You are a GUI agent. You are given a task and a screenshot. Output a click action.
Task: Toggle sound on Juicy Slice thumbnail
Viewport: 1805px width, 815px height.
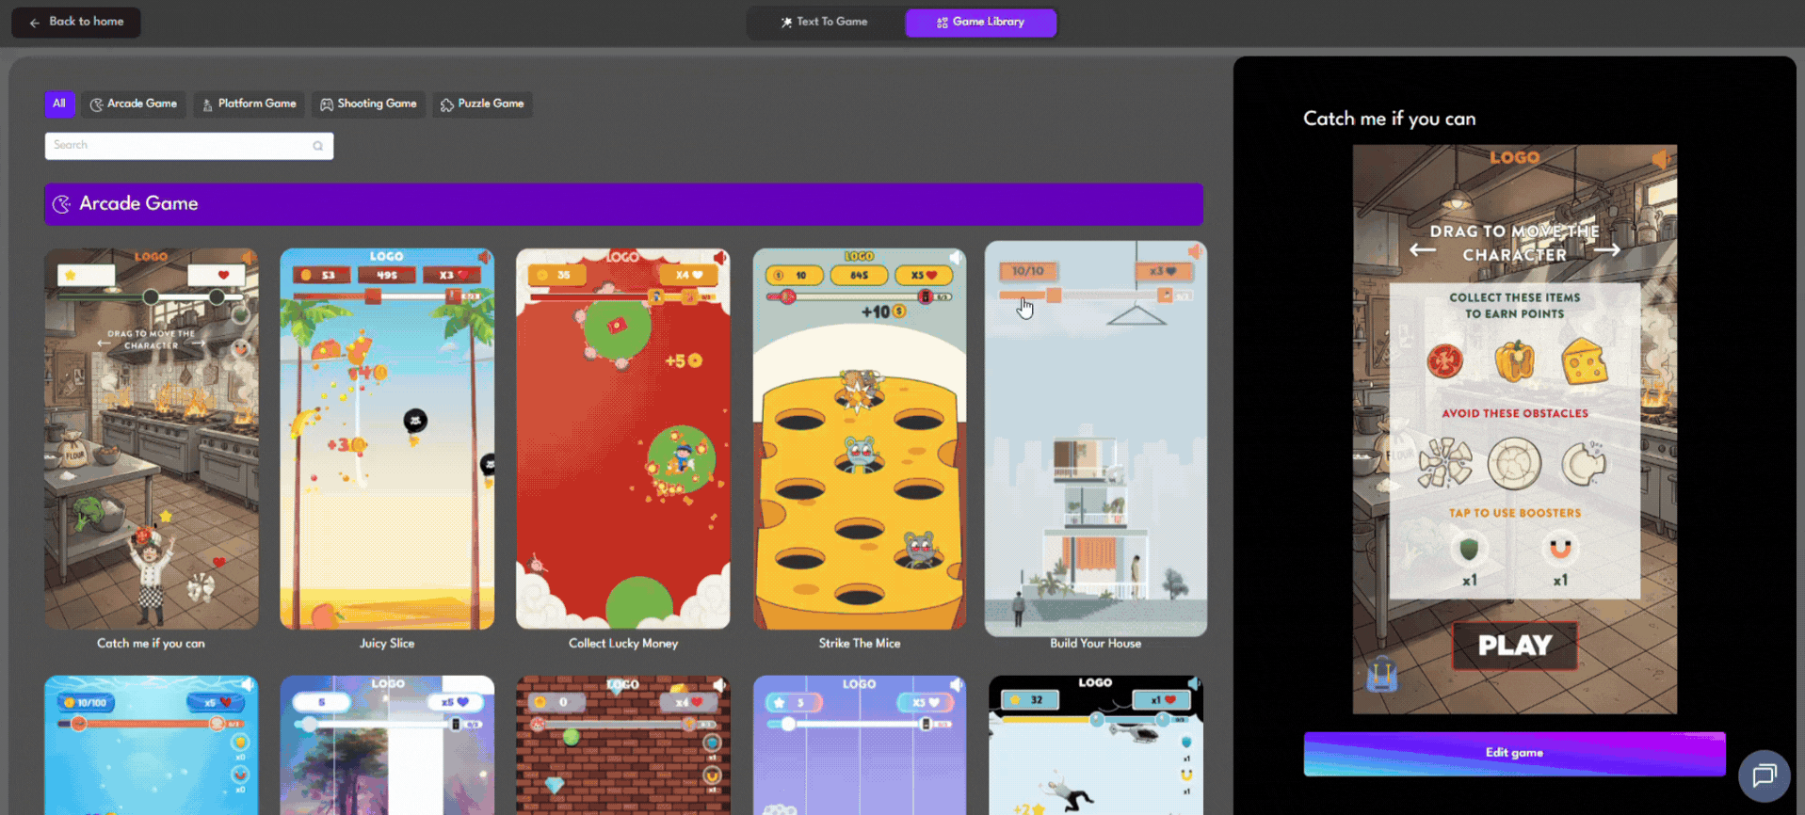(484, 257)
